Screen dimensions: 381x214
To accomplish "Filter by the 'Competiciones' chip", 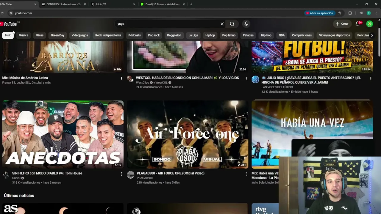I will [x=302, y=35].
